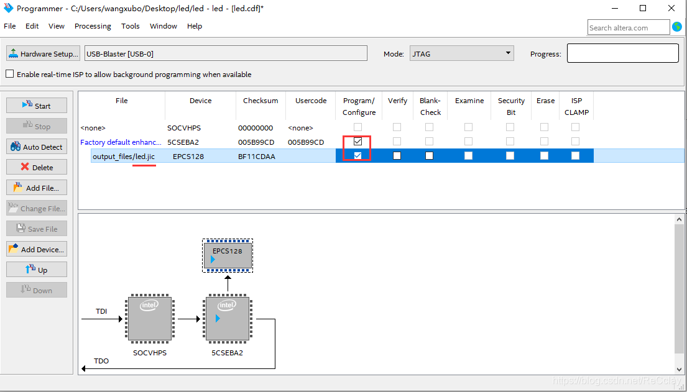Open the View menu
Screen dimensions: 687x392
pyautogui.click(x=57, y=26)
